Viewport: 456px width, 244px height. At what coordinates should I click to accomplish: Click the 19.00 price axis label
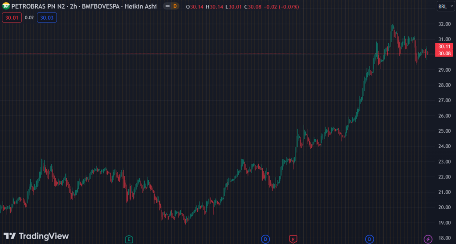click(x=445, y=223)
